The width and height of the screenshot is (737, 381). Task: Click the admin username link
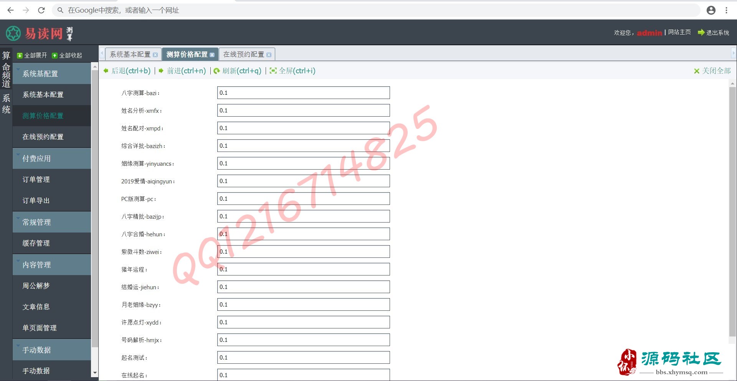pyautogui.click(x=649, y=33)
